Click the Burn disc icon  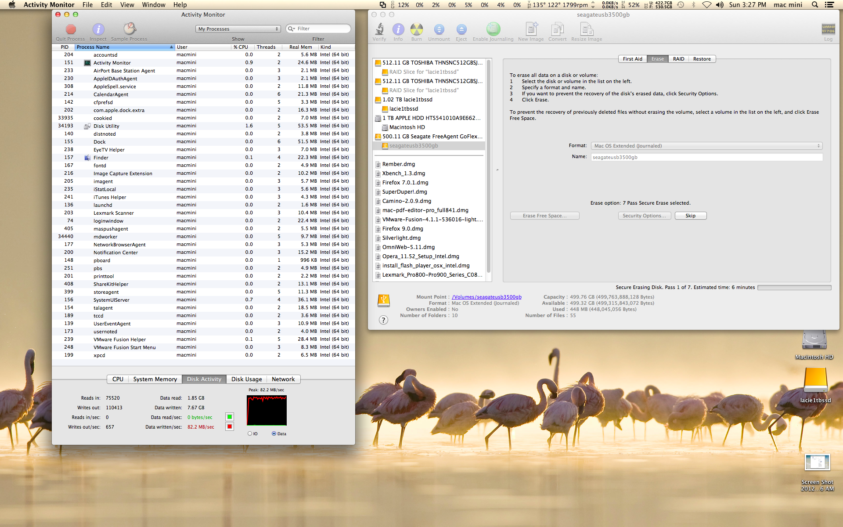tap(416, 29)
